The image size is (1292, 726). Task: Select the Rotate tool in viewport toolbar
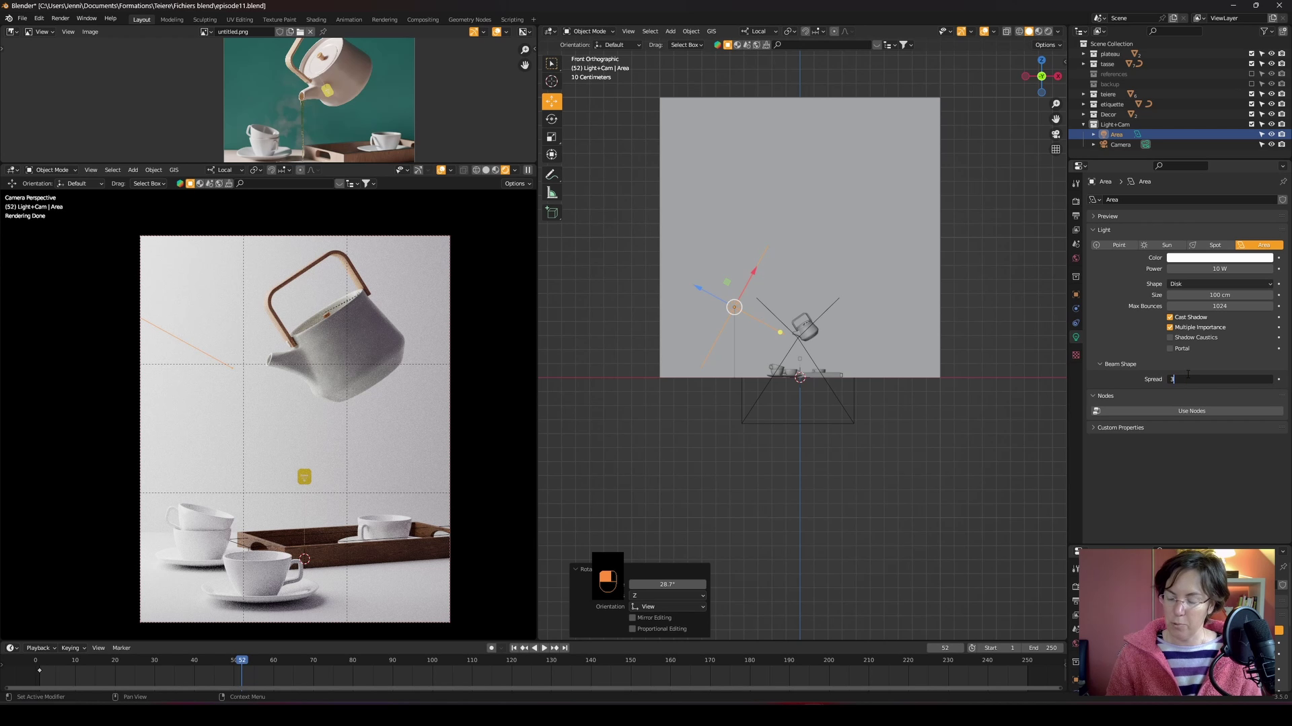coord(552,119)
